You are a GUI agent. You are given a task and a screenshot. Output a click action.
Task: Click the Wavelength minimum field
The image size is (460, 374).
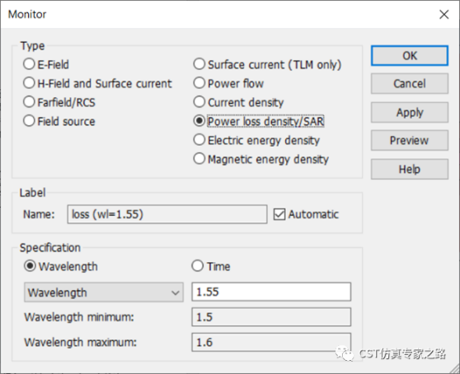pos(271,317)
